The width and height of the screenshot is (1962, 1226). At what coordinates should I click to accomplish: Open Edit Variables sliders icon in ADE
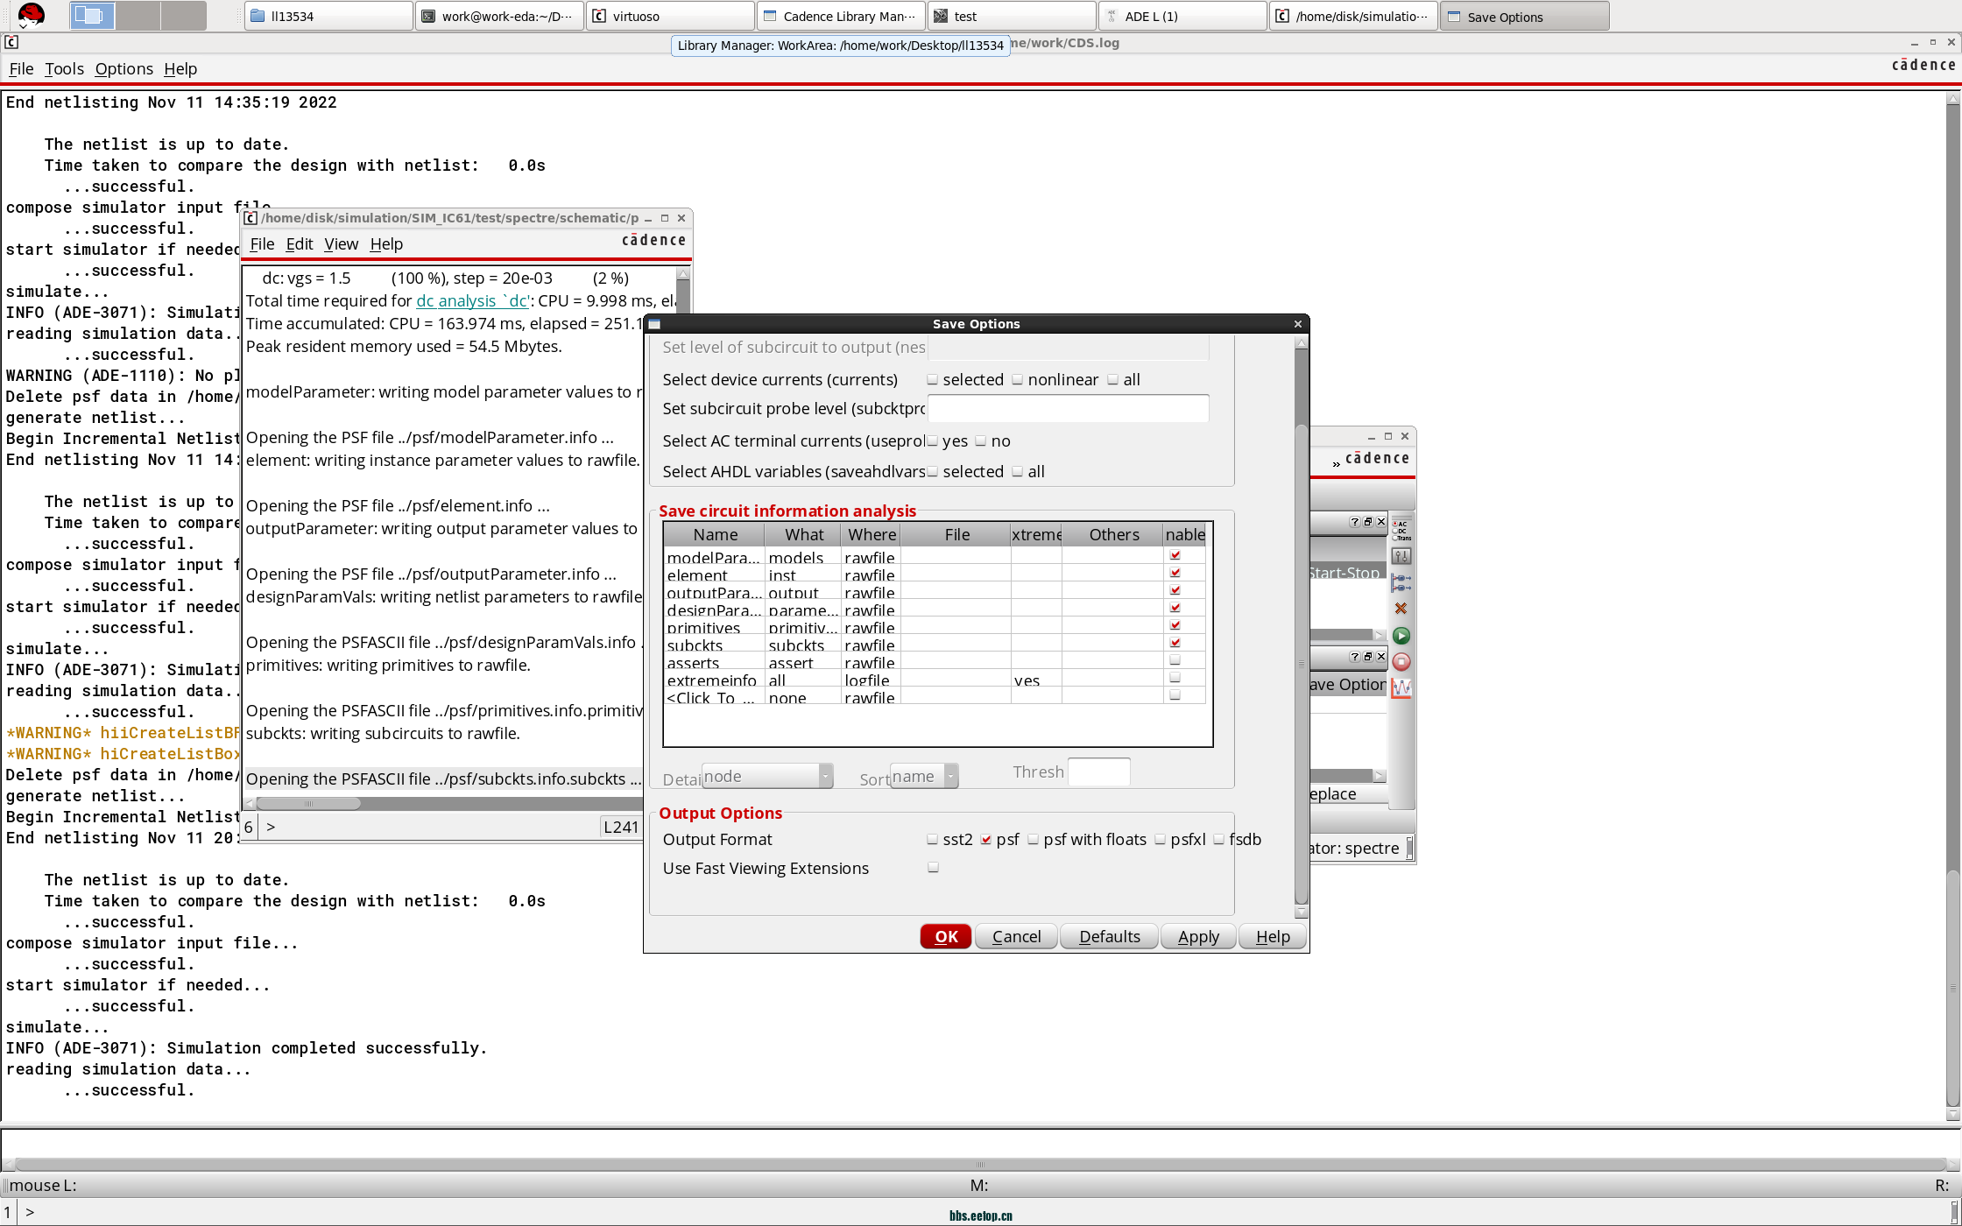1401,556
